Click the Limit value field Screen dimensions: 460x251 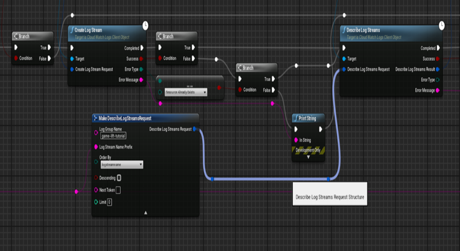pos(110,202)
